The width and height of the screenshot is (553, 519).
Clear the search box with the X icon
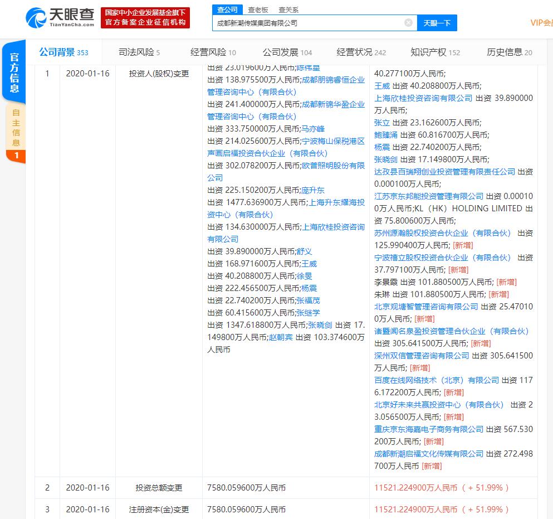408,23
